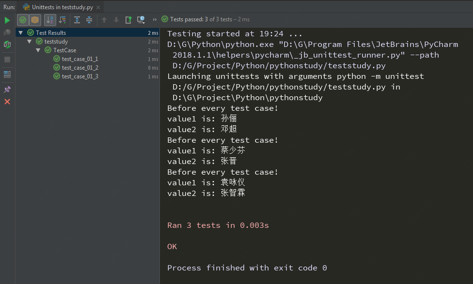Image resolution: width=473 pixels, height=284 pixels.
Task: Click 'Ran 3 tests in 0.003s' output line
Action: pyautogui.click(x=218, y=225)
